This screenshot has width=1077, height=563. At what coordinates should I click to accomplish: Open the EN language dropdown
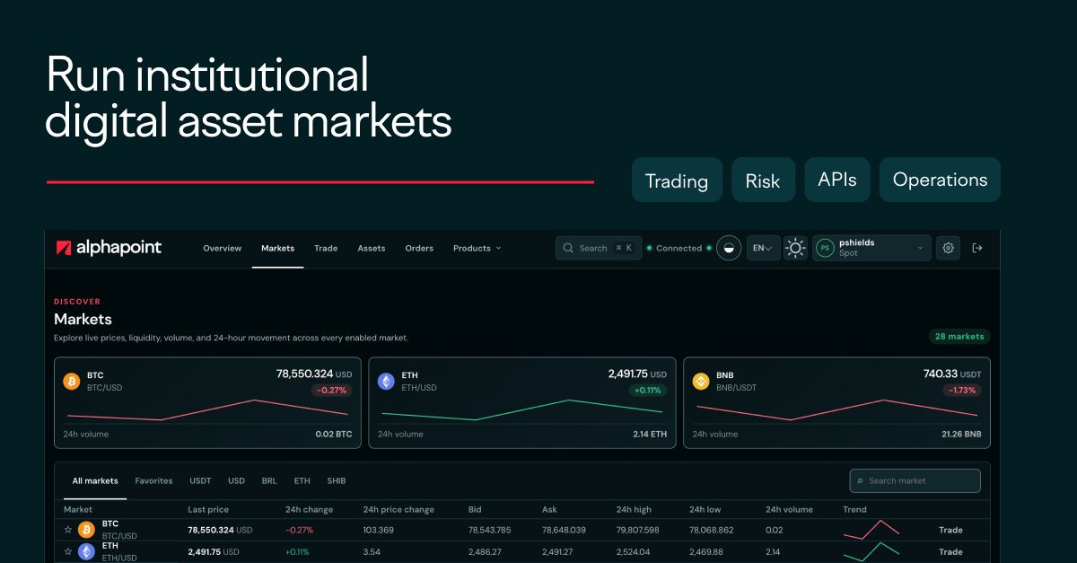763,248
